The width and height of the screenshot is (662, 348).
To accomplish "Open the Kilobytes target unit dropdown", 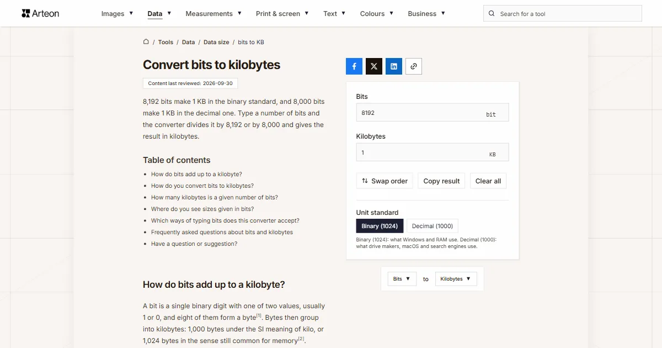I will pyautogui.click(x=456, y=279).
